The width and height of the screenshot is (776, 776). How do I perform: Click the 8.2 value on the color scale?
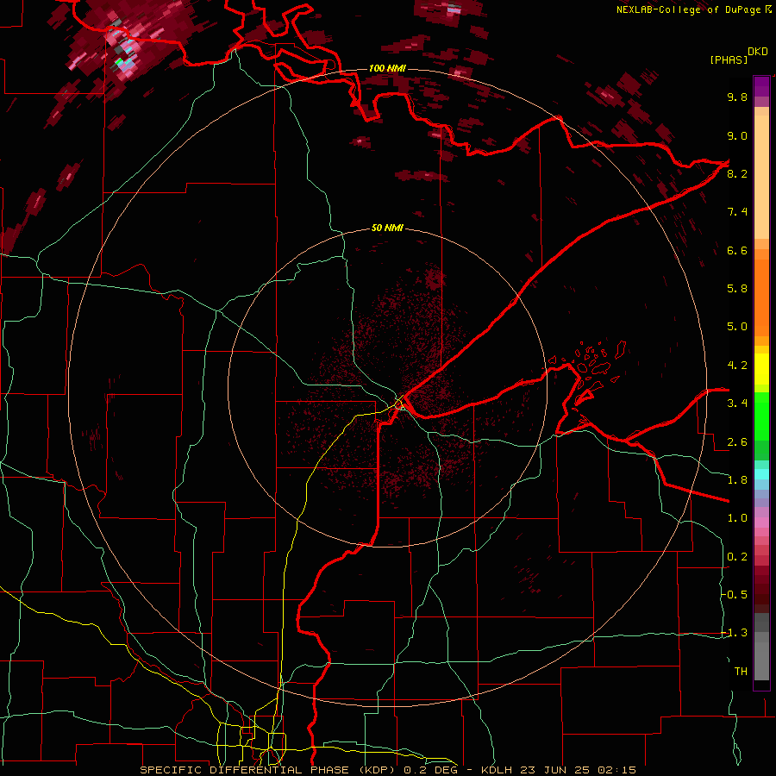coord(737,173)
